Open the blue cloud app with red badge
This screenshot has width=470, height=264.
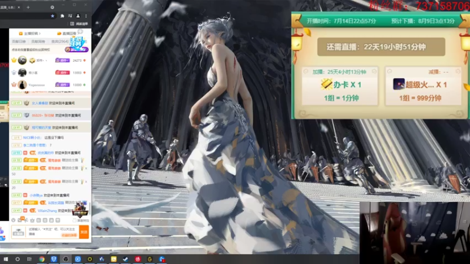point(162,259)
